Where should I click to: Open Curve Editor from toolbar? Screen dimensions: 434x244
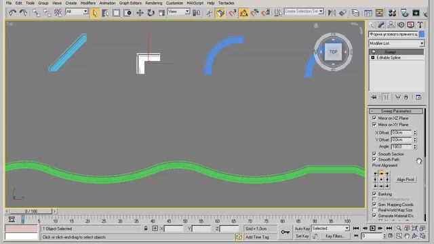click(368, 13)
